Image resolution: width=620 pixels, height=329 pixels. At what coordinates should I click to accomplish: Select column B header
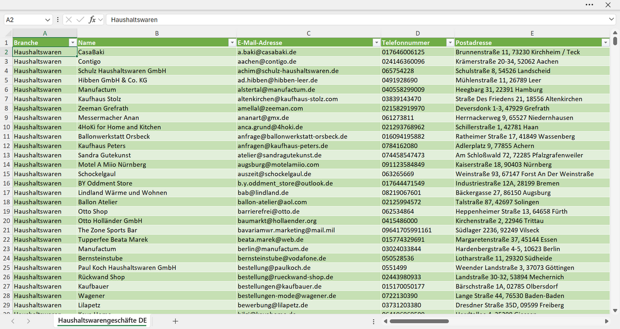tap(157, 33)
